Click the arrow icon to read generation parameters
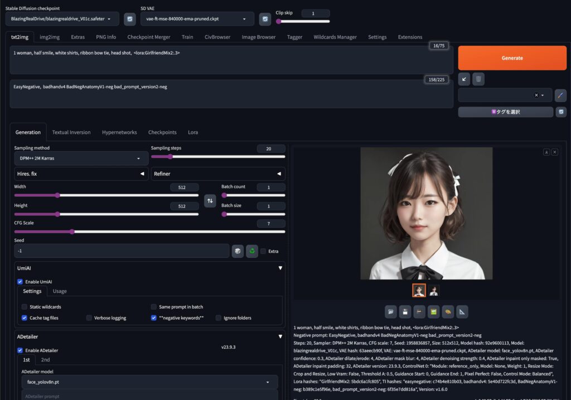Screen dimensions: 571x400 click(464, 79)
